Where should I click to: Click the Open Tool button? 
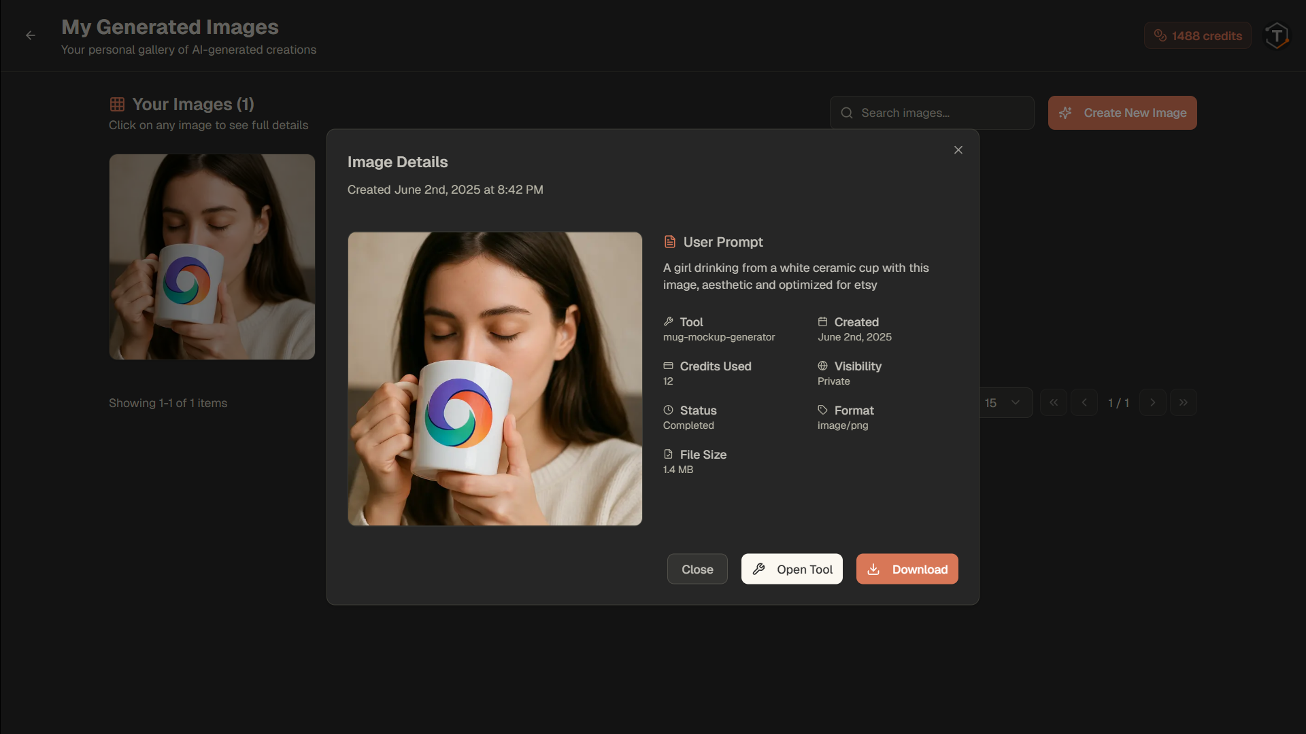[792, 570]
